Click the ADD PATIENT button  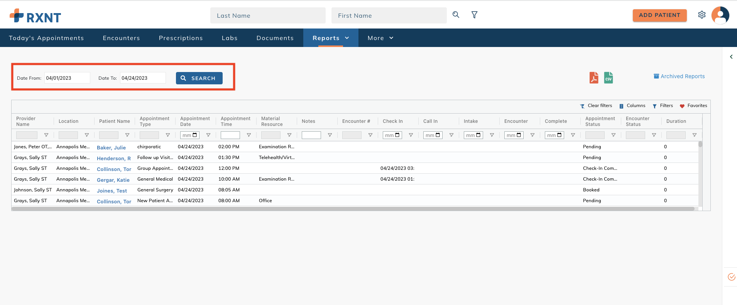pos(659,15)
